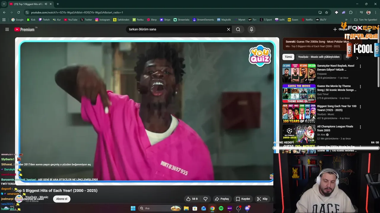Open the Sir Alex channel name
The image size is (380, 213).
(x=321, y=135)
